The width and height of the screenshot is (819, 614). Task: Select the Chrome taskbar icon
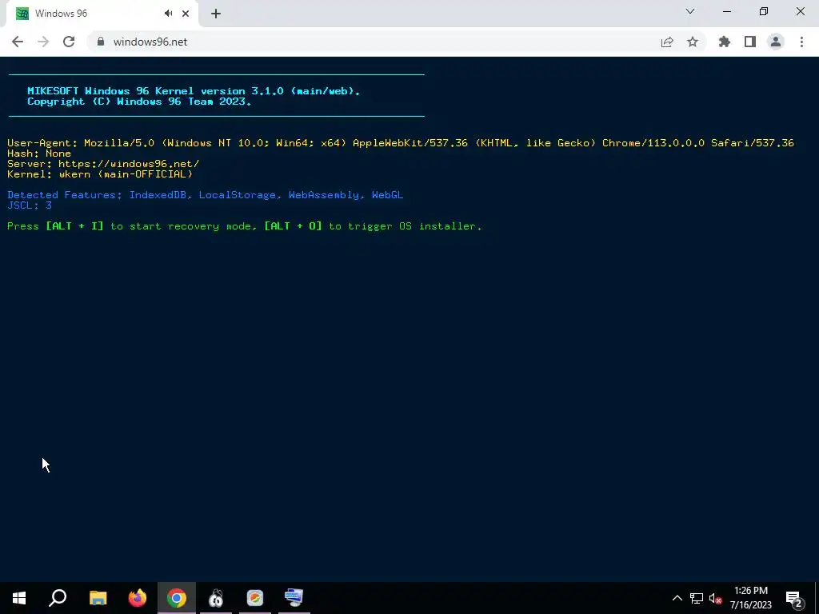coord(177,598)
